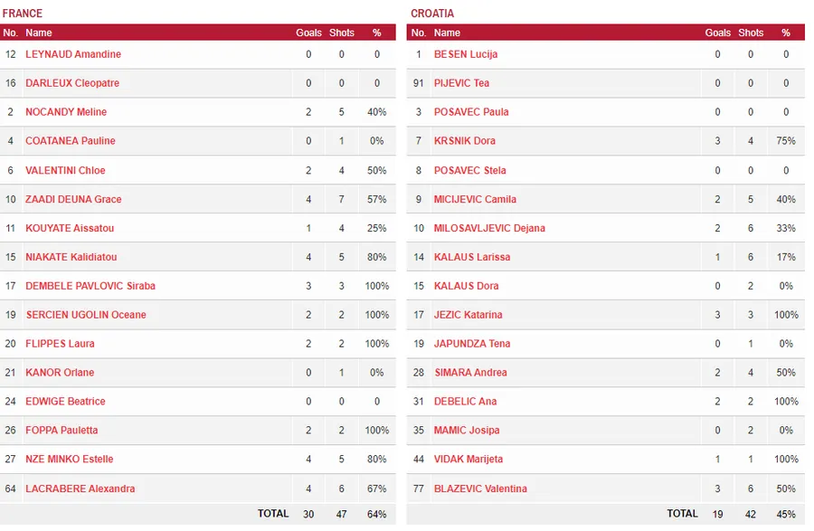Viewport: 814px width, 531px height.
Task: Click Shots column header in Croatia table
Action: point(751,33)
